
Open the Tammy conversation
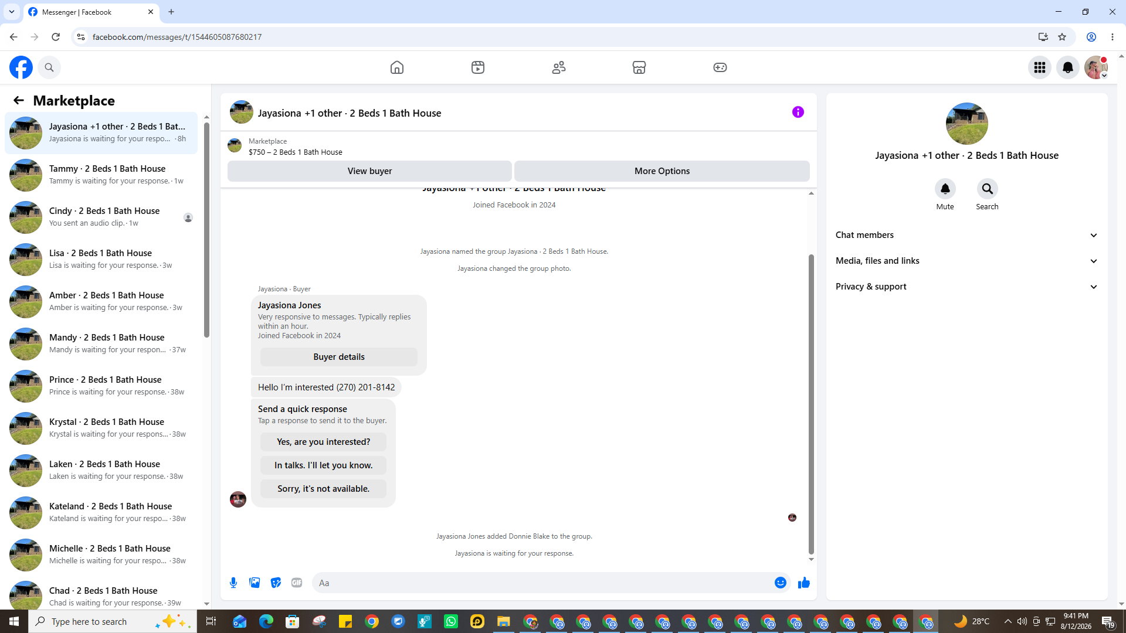coord(101,175)
